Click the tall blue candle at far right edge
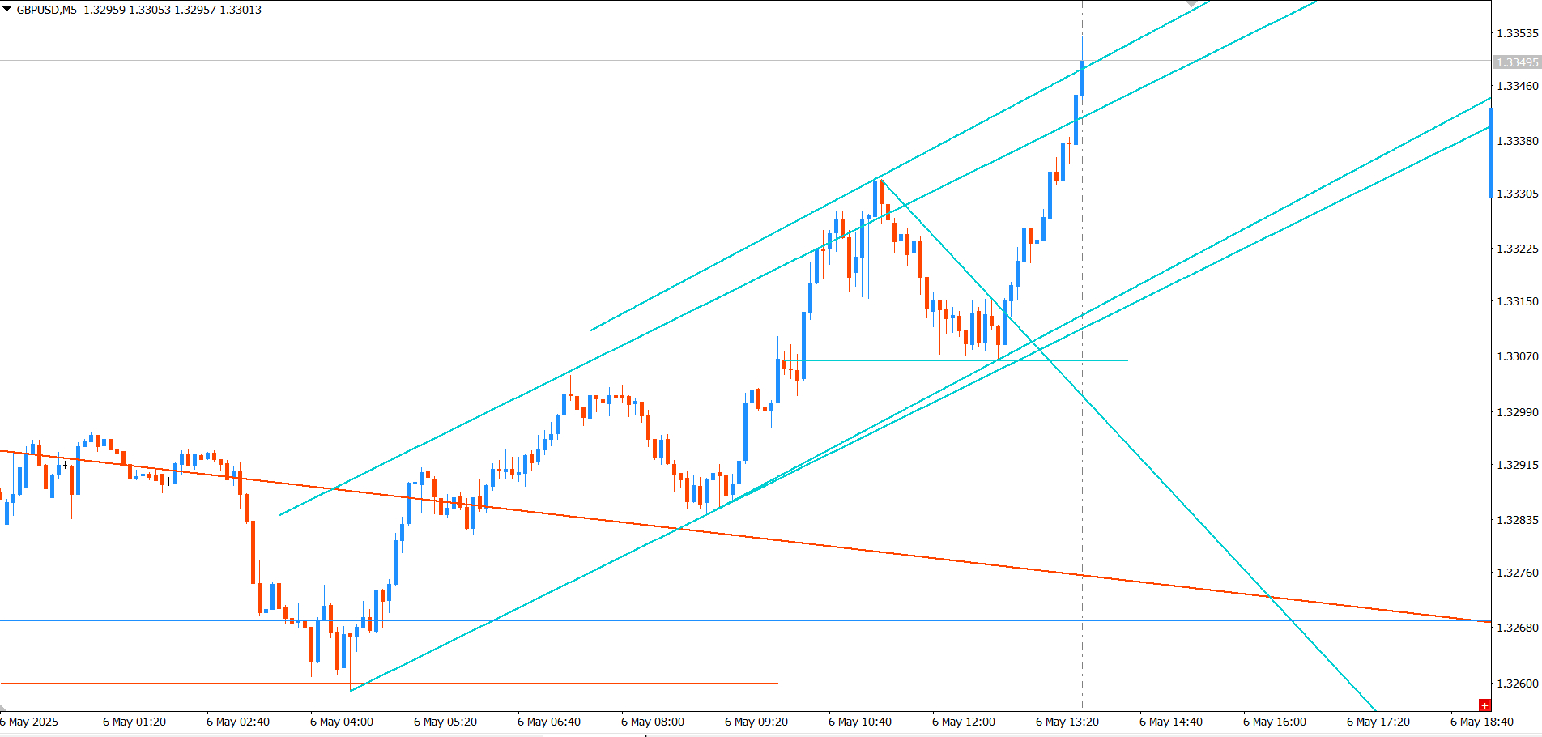The image size is (1542, 737). coord(1489,152)
